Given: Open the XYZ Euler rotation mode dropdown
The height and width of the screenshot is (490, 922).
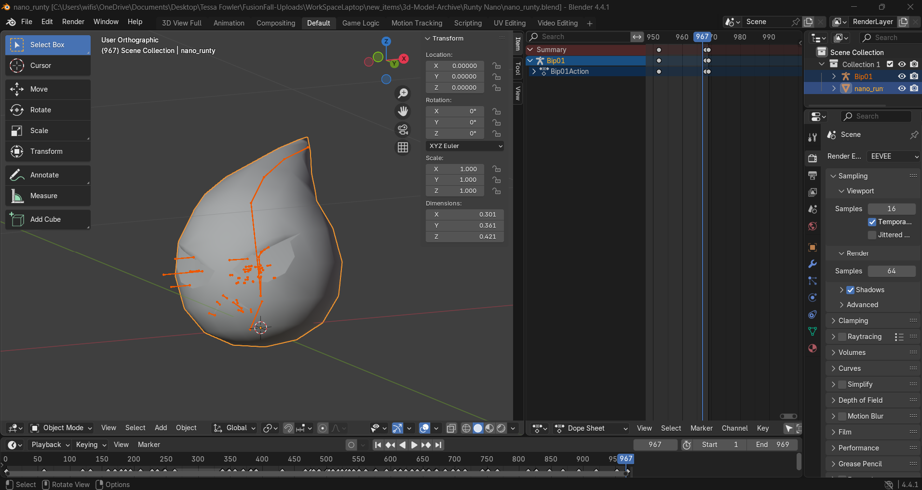Looking at the screenshot, I should pos(465,146).
